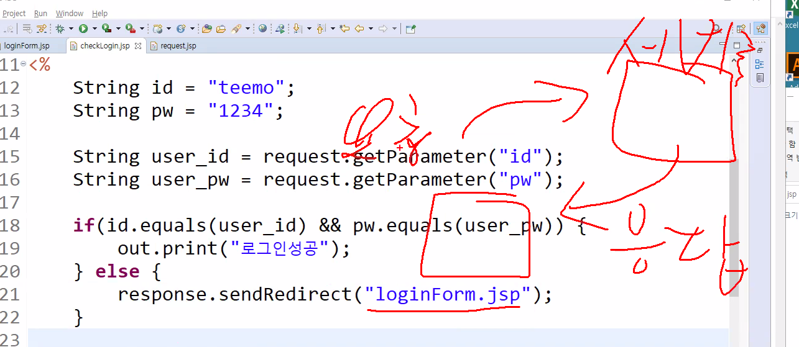Navigate Back with yellow left arrow

tap(359, 29)
